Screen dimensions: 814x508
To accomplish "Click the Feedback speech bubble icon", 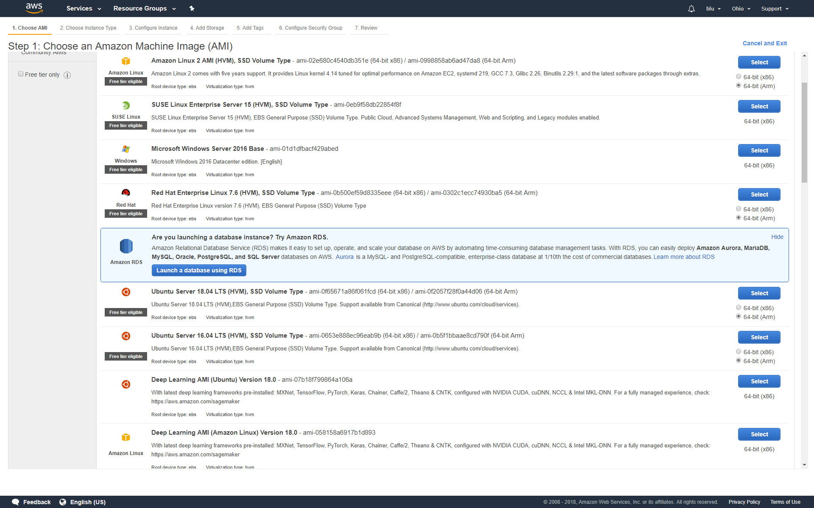I will (16, 502).
